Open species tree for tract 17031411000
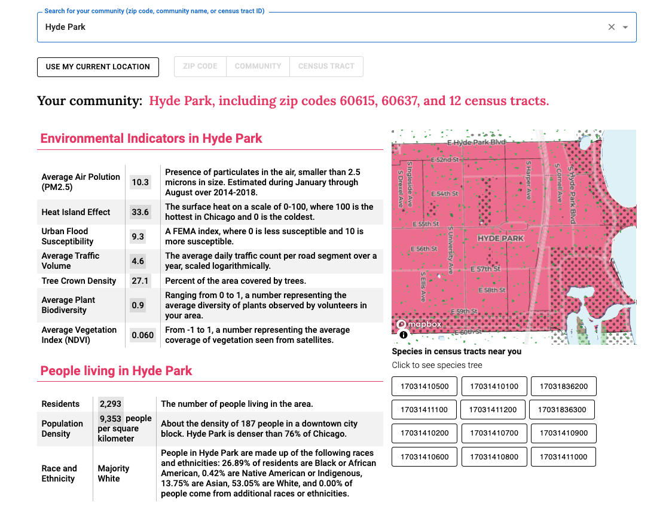This screenshot has width=672, height=509. point(563,457)
